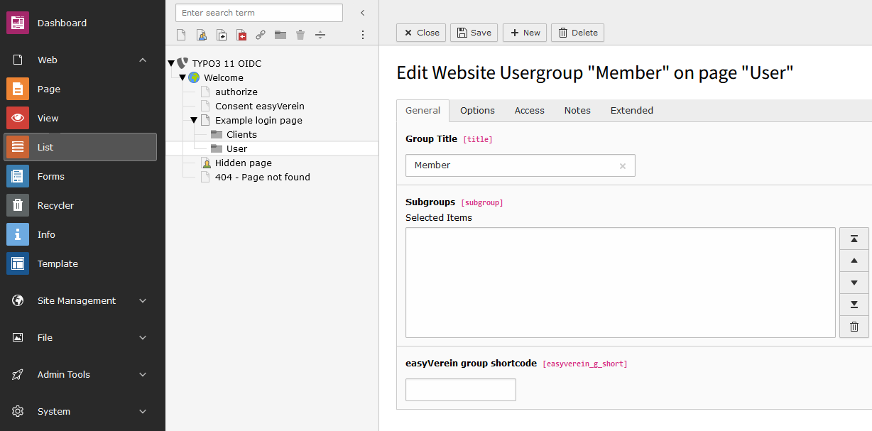Click the System gear icon in sidebar
The image size is (872, 431).
tap(18, 412)
